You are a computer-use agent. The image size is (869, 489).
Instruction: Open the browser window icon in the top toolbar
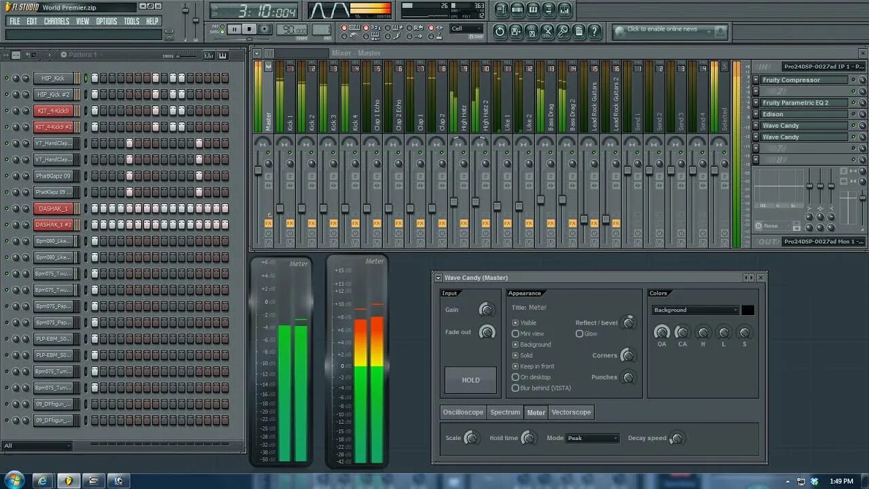(x=549, y=10)
